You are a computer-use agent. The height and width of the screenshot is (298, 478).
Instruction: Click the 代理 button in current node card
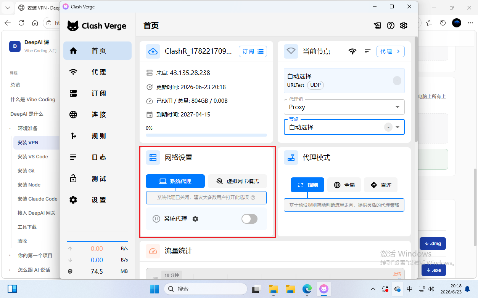pyautogui.click(x=391, y=51)
